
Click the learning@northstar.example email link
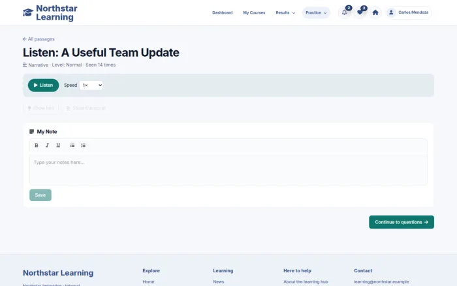(381, 281)
